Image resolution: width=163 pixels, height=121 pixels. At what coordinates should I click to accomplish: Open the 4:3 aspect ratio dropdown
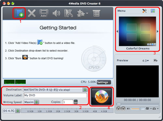point(146,61)
